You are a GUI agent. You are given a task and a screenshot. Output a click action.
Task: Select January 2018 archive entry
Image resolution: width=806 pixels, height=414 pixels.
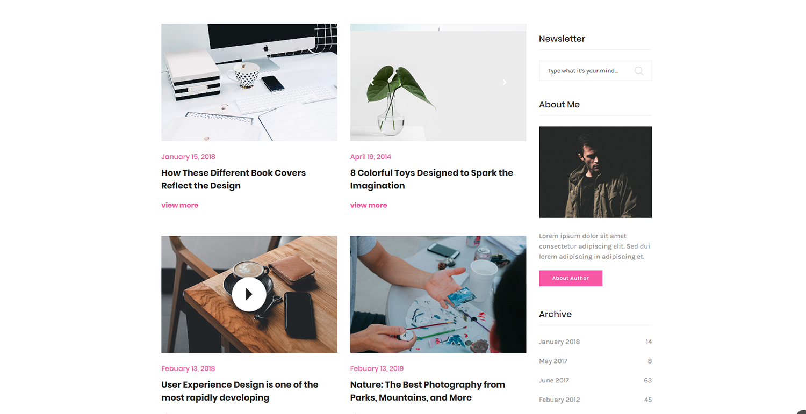point(595,342)
